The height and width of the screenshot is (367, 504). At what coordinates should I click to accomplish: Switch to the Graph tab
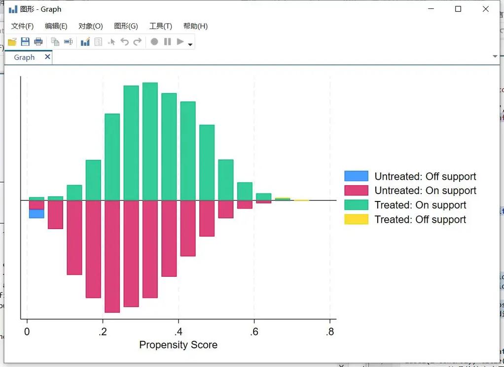[25, 58]
